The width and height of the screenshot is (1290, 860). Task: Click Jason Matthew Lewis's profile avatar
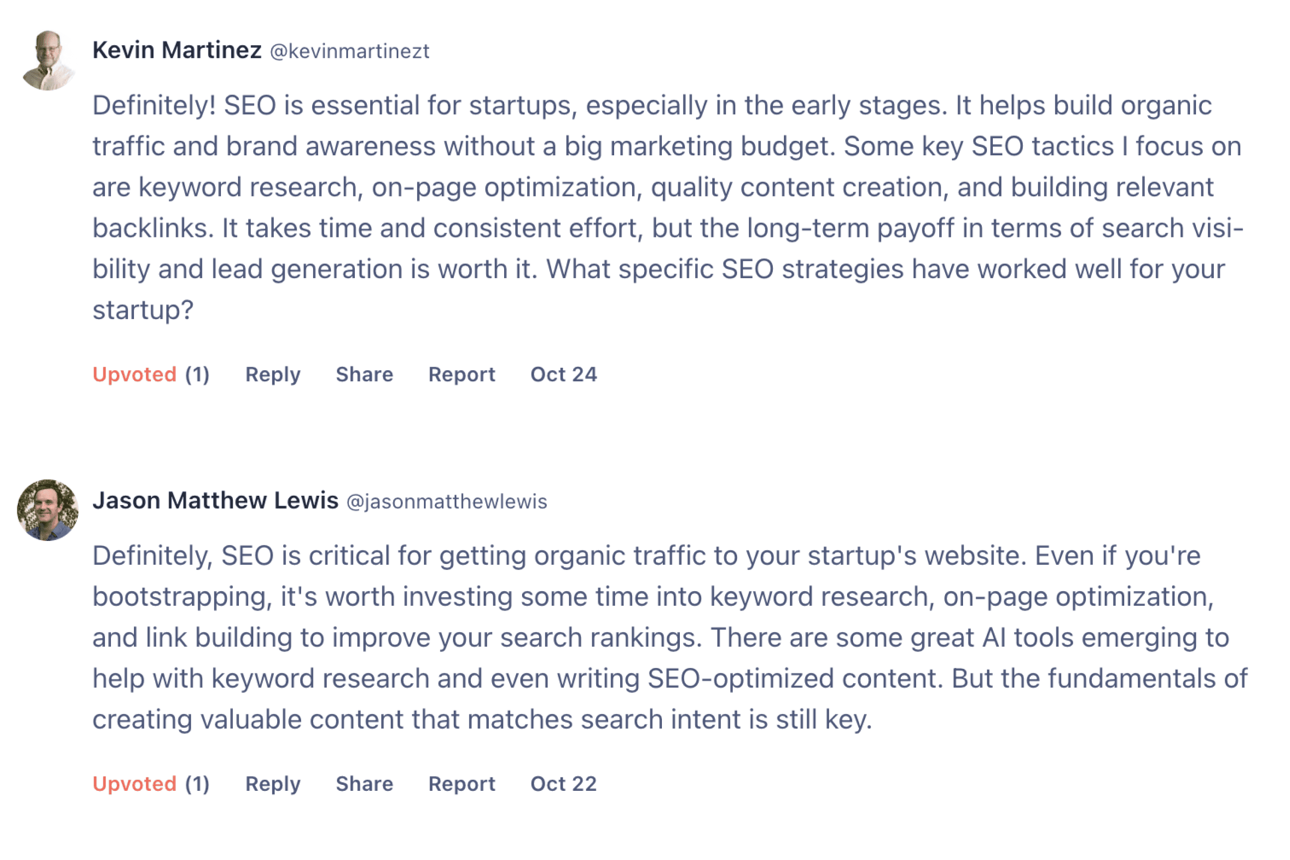(48, 510)
